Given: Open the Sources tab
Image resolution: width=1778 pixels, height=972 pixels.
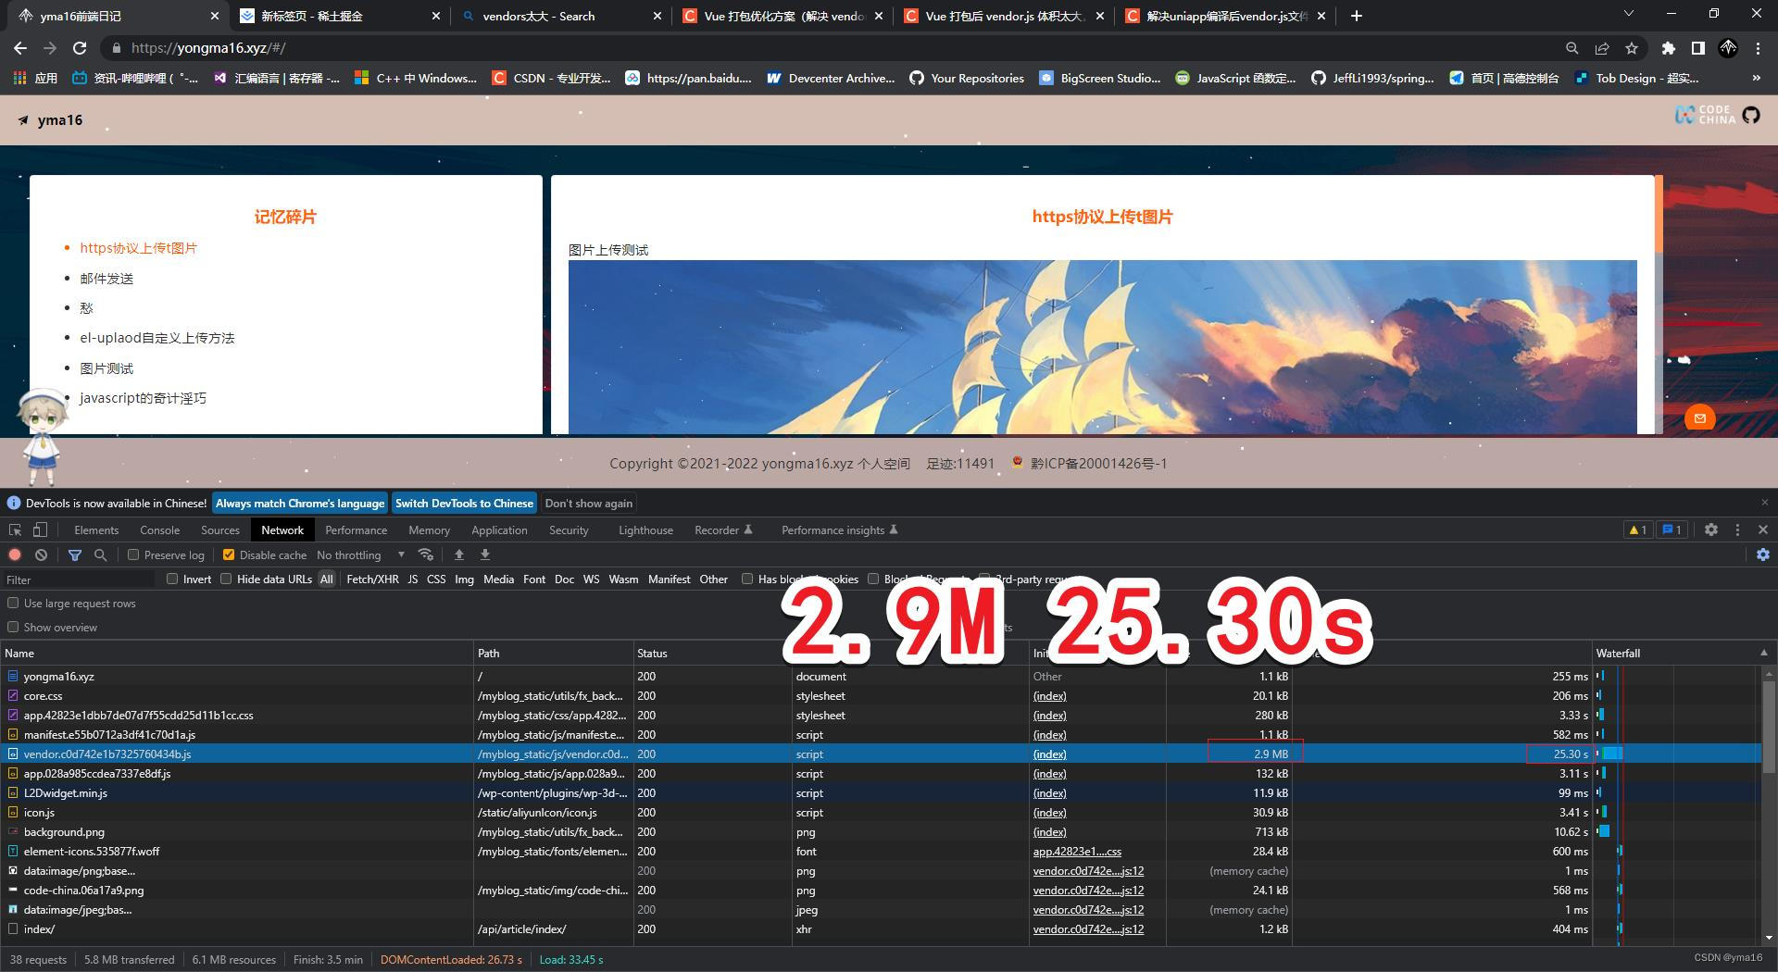Looking at the screenshot, I should tap(220, 530).
